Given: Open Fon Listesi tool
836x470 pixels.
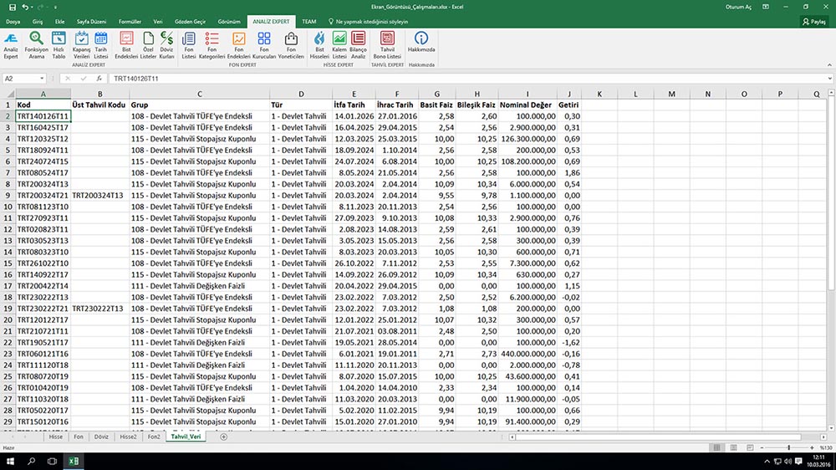Looking at the screenshot, I should tap(189, 45).
